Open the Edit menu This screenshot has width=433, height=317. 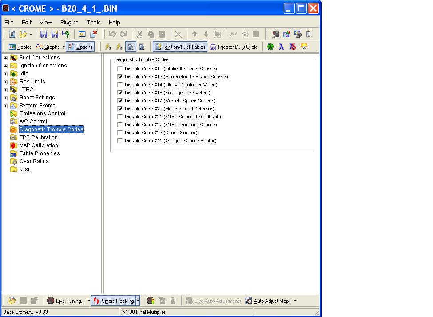click(27, 22)
